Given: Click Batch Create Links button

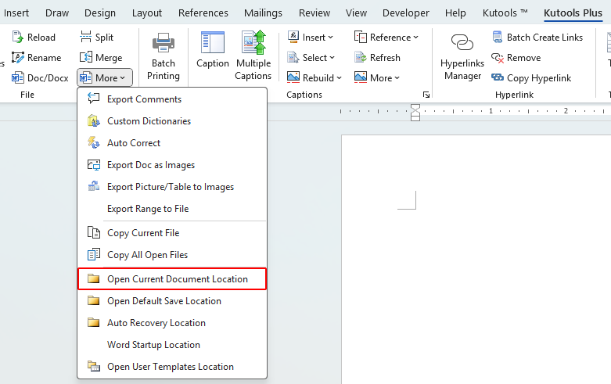Looking at the screenshot, I should pyautogui.click(x=537, y=38).
